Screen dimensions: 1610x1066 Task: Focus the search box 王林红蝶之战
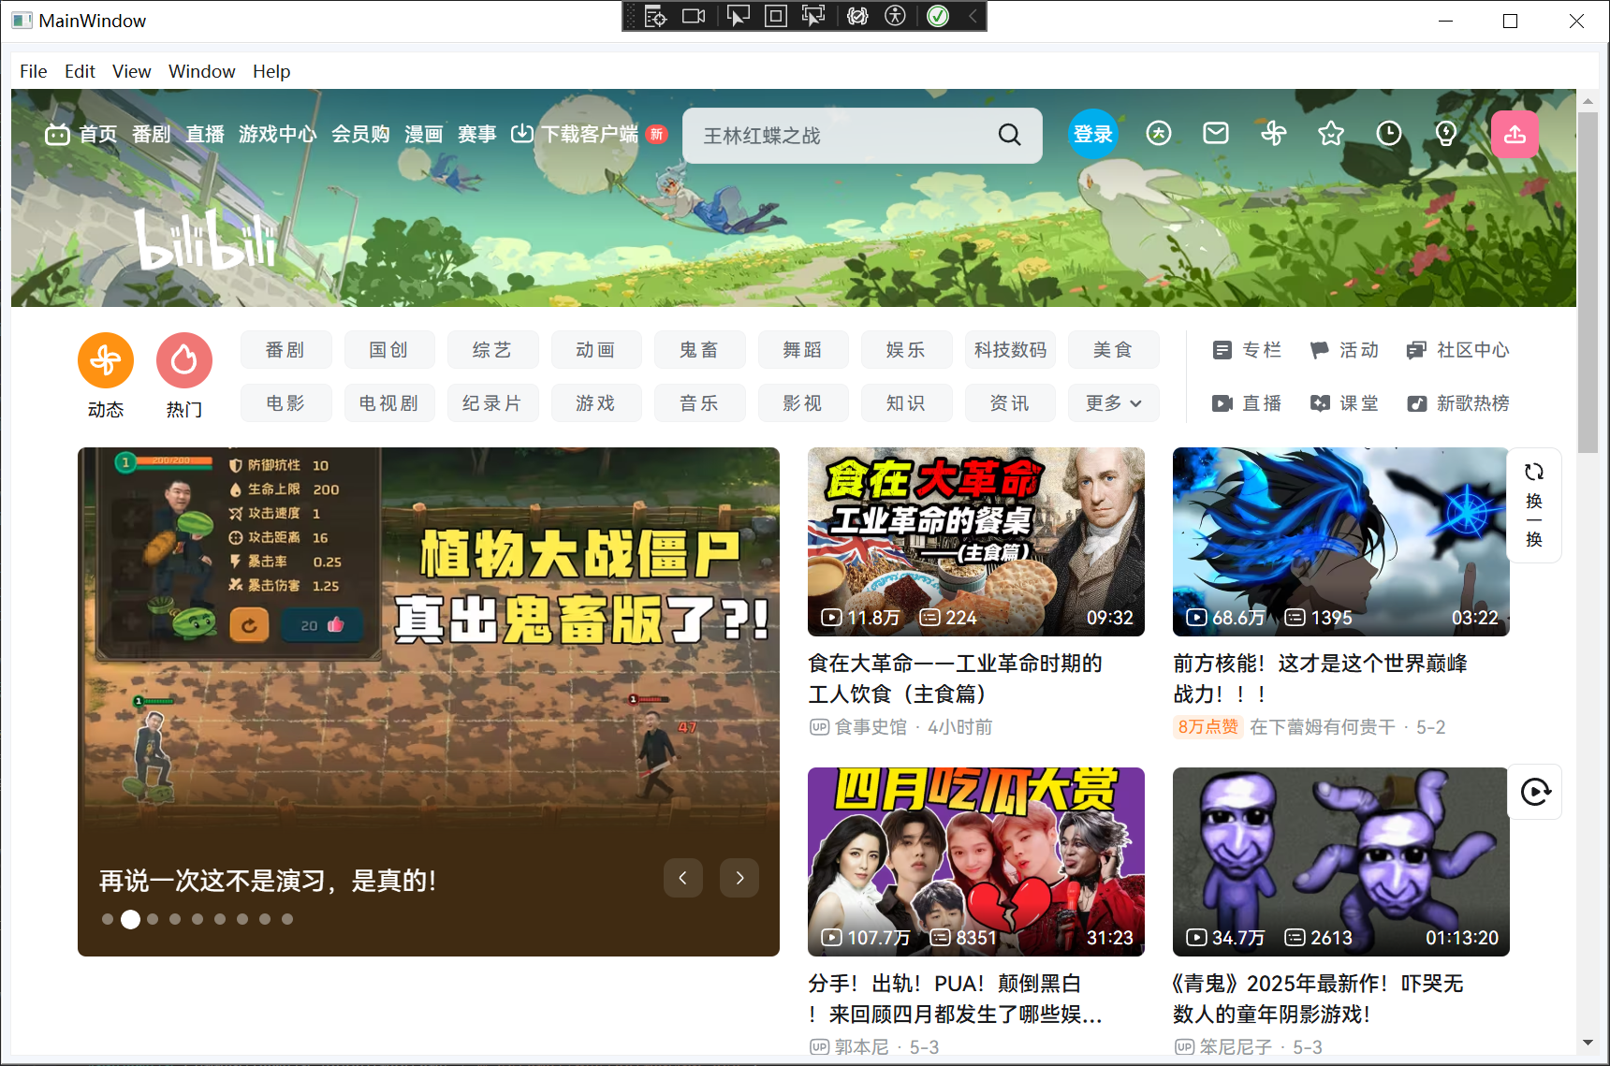coord(842,136)
